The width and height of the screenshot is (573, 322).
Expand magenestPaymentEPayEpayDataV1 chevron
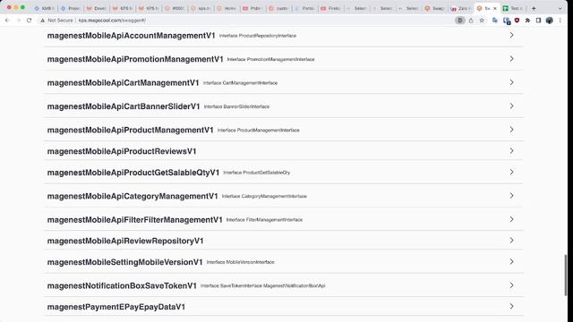click(x=511, y=306)
